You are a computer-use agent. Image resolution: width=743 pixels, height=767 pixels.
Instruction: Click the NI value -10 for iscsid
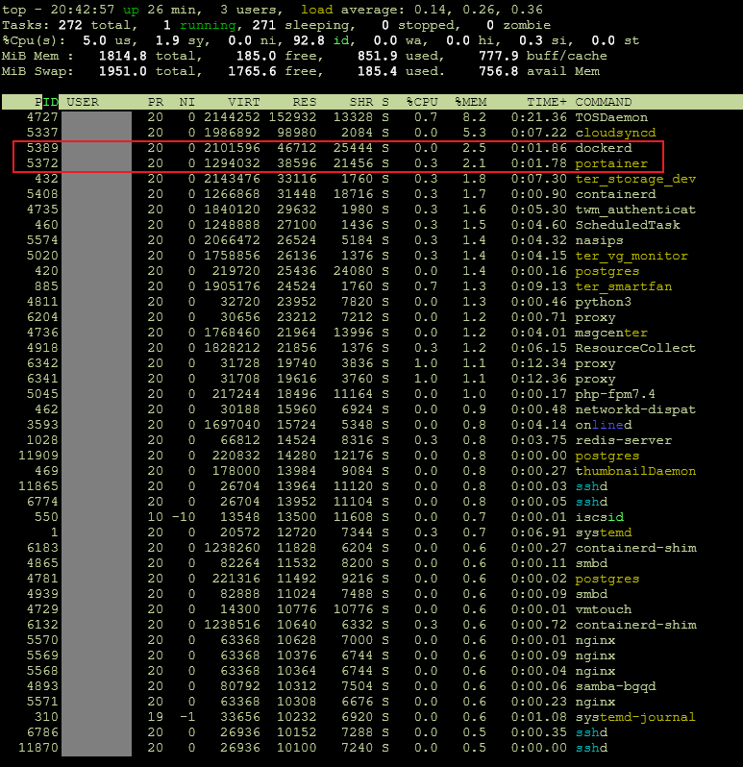(183, 517)
